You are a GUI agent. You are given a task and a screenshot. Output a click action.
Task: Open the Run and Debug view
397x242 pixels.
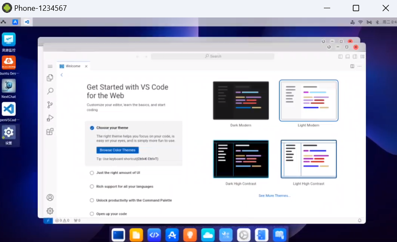click(50, 118)
